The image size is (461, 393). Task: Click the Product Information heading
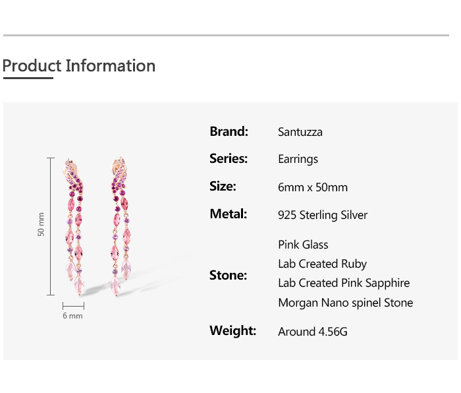[79, 66]
